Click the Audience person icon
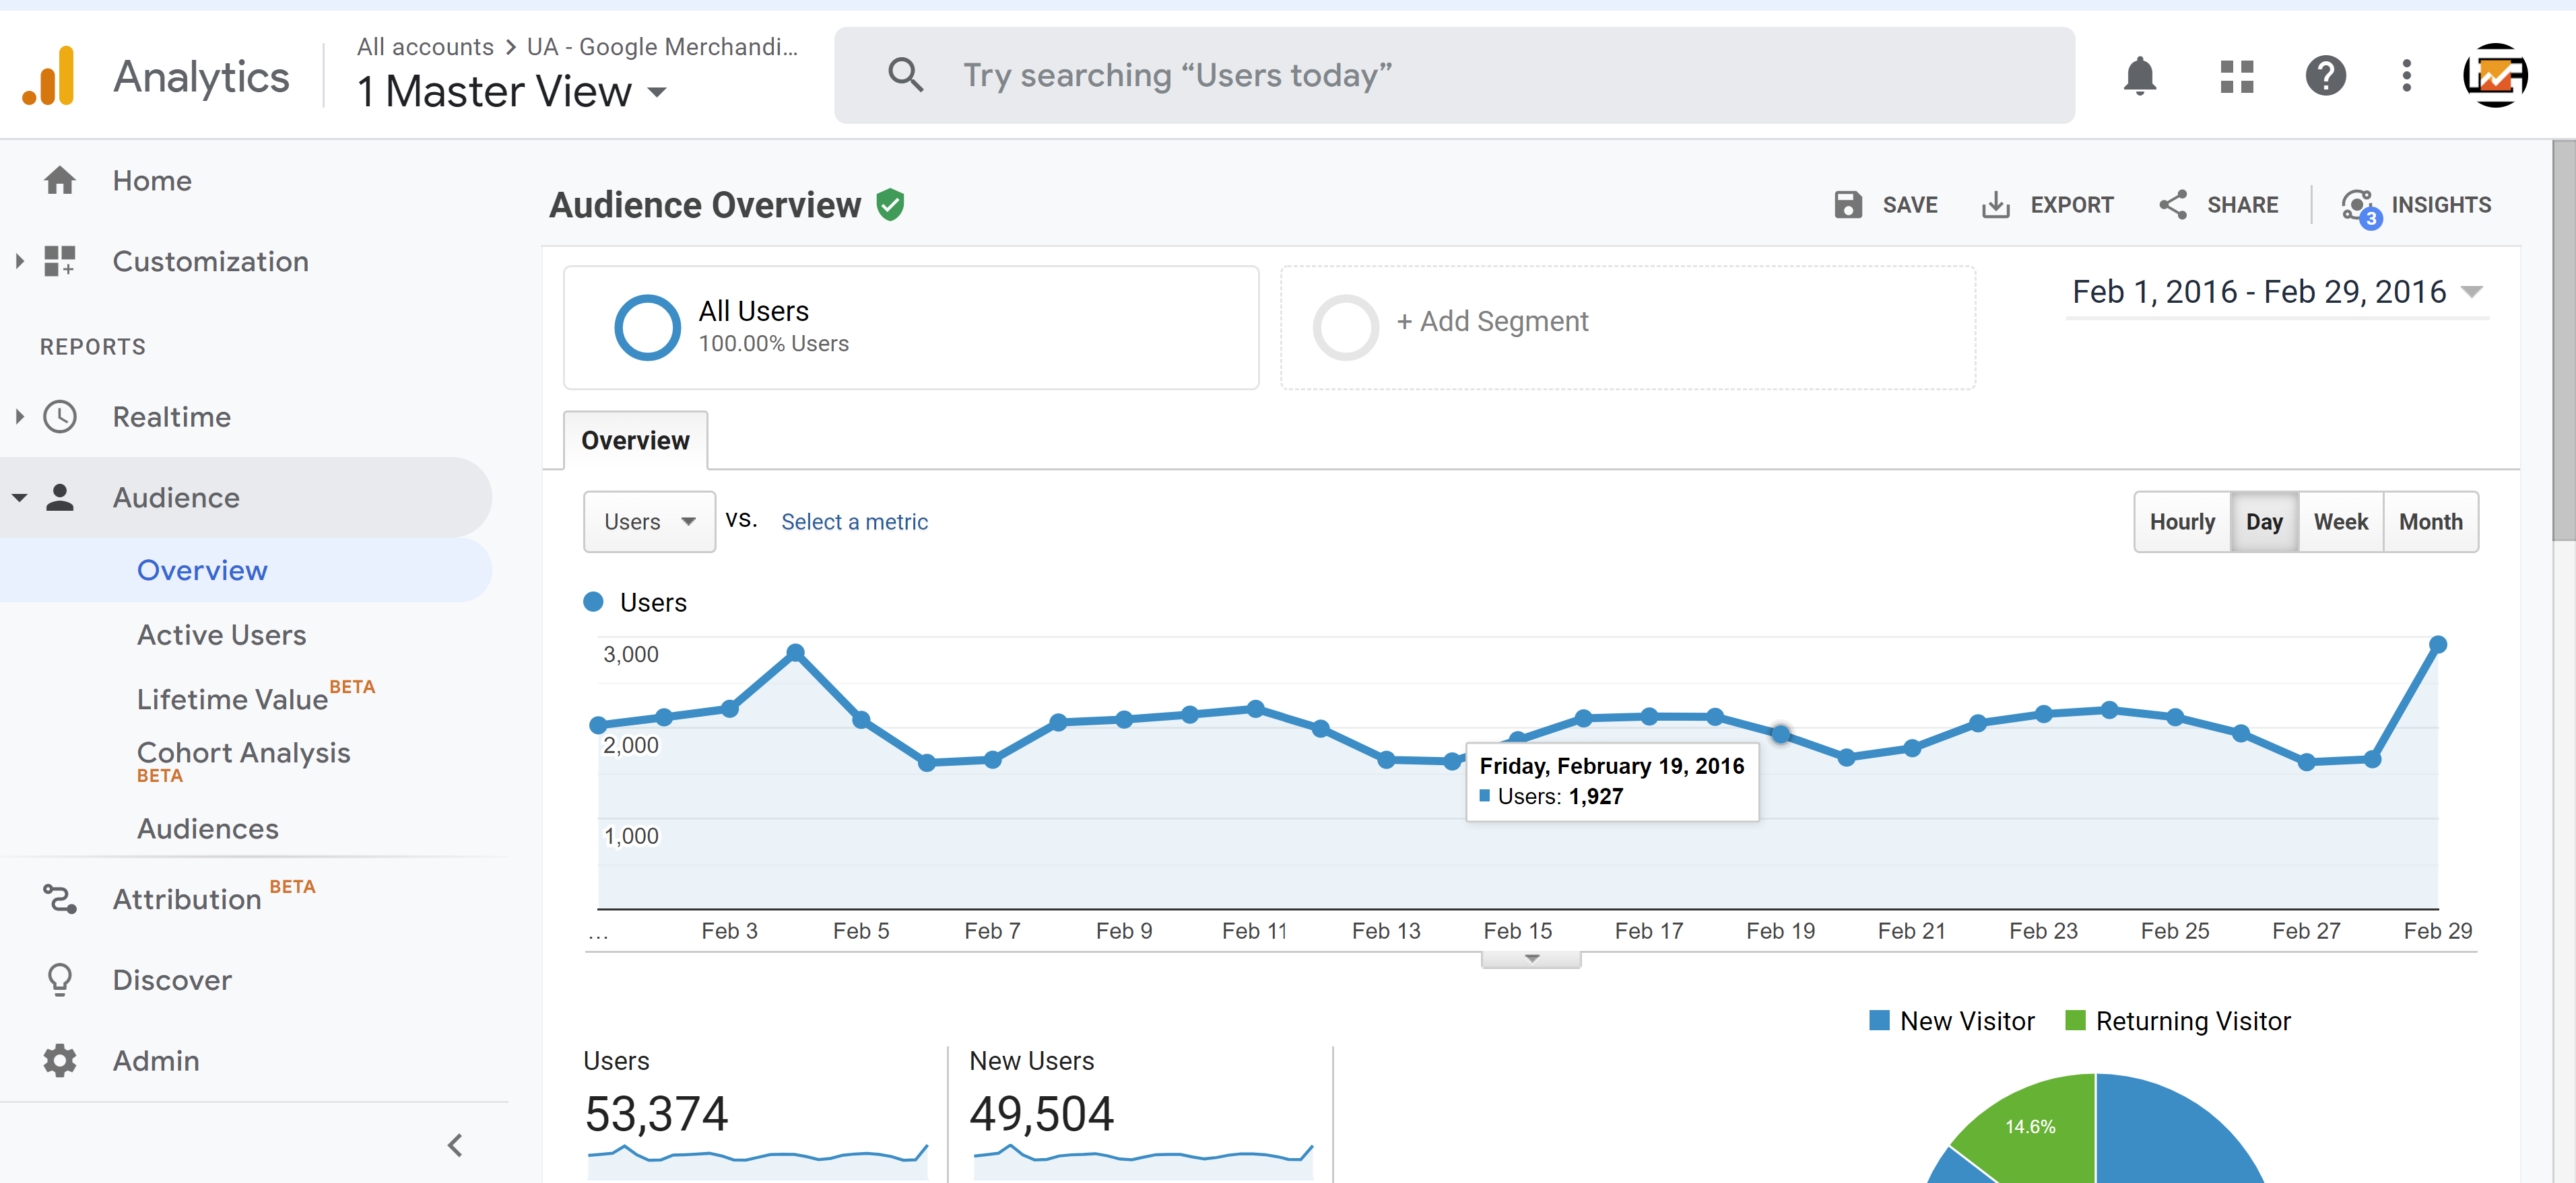2576x1183 pixels. click(60, 497)
